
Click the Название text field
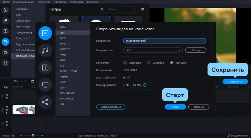tap(164, 41)
